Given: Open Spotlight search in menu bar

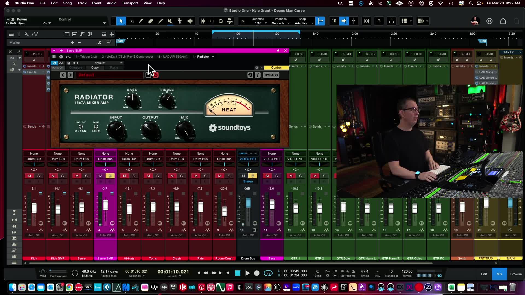Looking at the screenshot, I should [471, 3].
